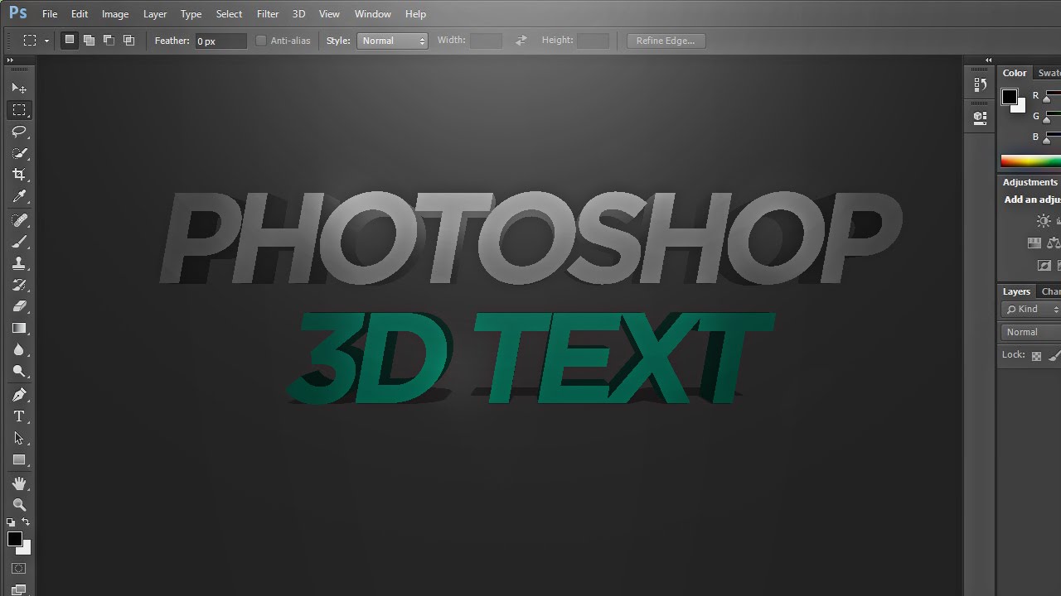
Task: Open the Style dropdown set to Normal
Action: tap(392, 41)
